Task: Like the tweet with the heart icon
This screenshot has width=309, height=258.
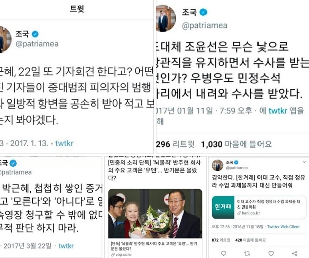Action: (271, 253)
